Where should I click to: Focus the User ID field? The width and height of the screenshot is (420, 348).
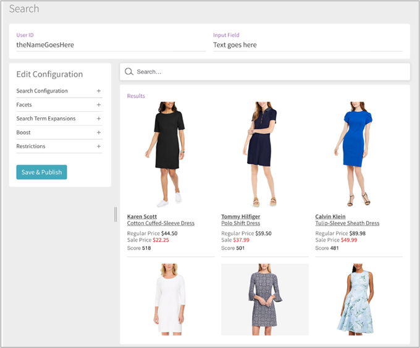[x=111, y=45]
